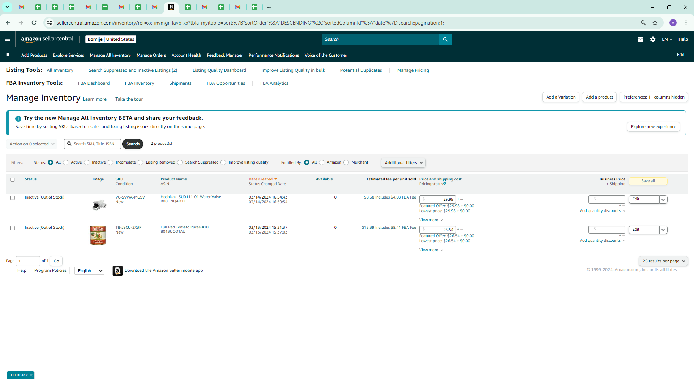Click the Add a Variation button
Screen dimensions: 694x379
point(561,97)
